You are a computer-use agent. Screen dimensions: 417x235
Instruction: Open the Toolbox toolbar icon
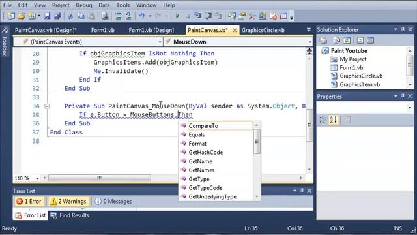click(x=252, y=16)
